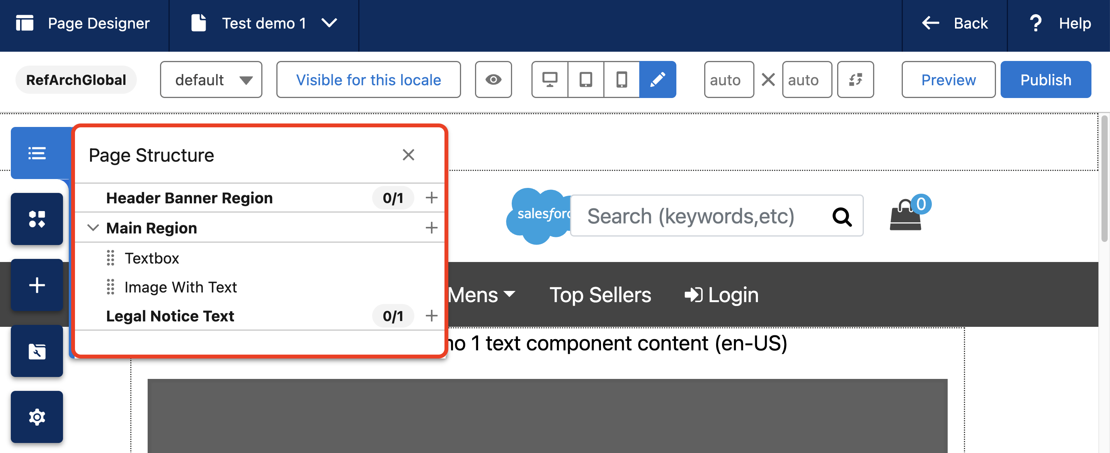Image resolution: width=1110 pixels, height=453 pixels.
Task: Collapse the Main Region chevron
Action: click(93, 228)
